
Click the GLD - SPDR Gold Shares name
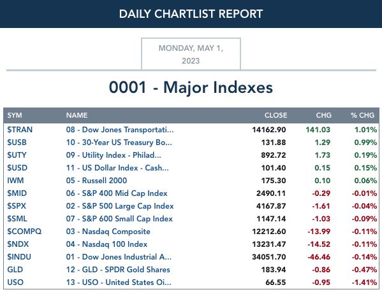(x=118, y=270)
